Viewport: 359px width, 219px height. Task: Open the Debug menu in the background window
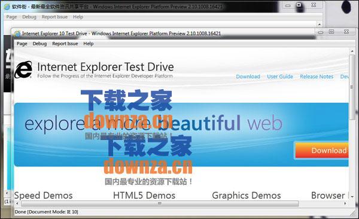[29, 17]
